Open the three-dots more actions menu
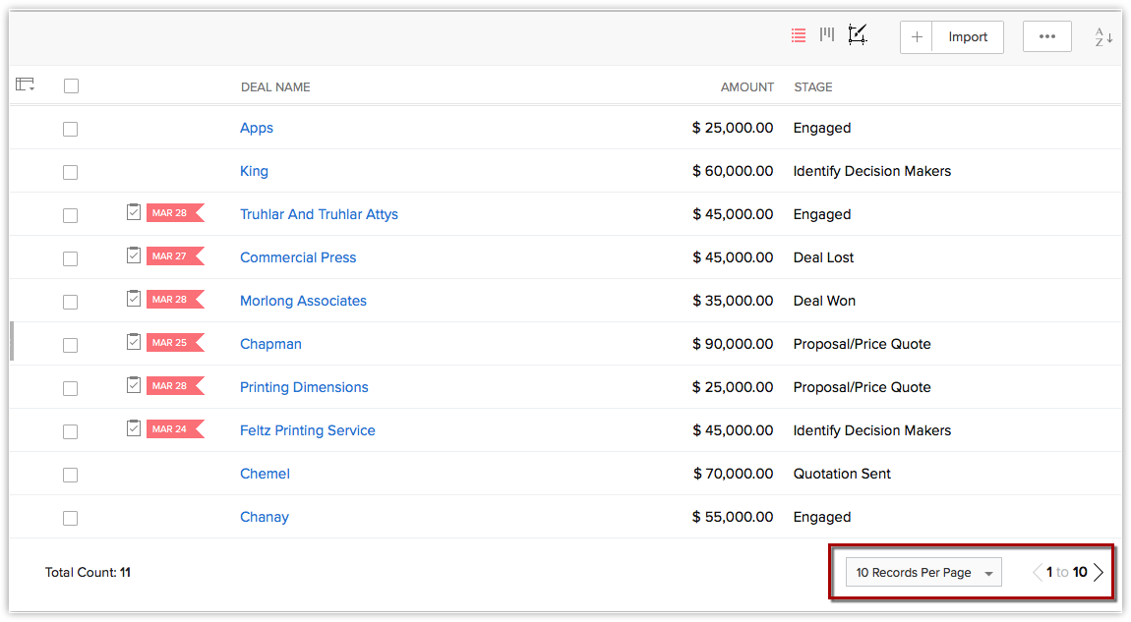The width and height of the screenshot is (1131, 622). click(x=1046, y=37)
